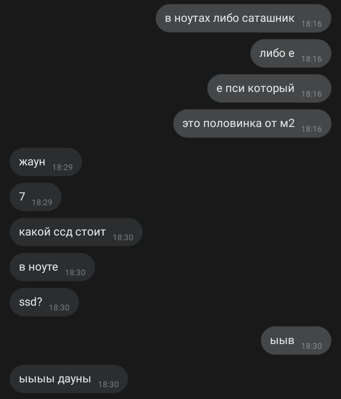
Task: Click the 18:30 timestamp on the 'ыыв' bubble
Action: pos(312,346)
